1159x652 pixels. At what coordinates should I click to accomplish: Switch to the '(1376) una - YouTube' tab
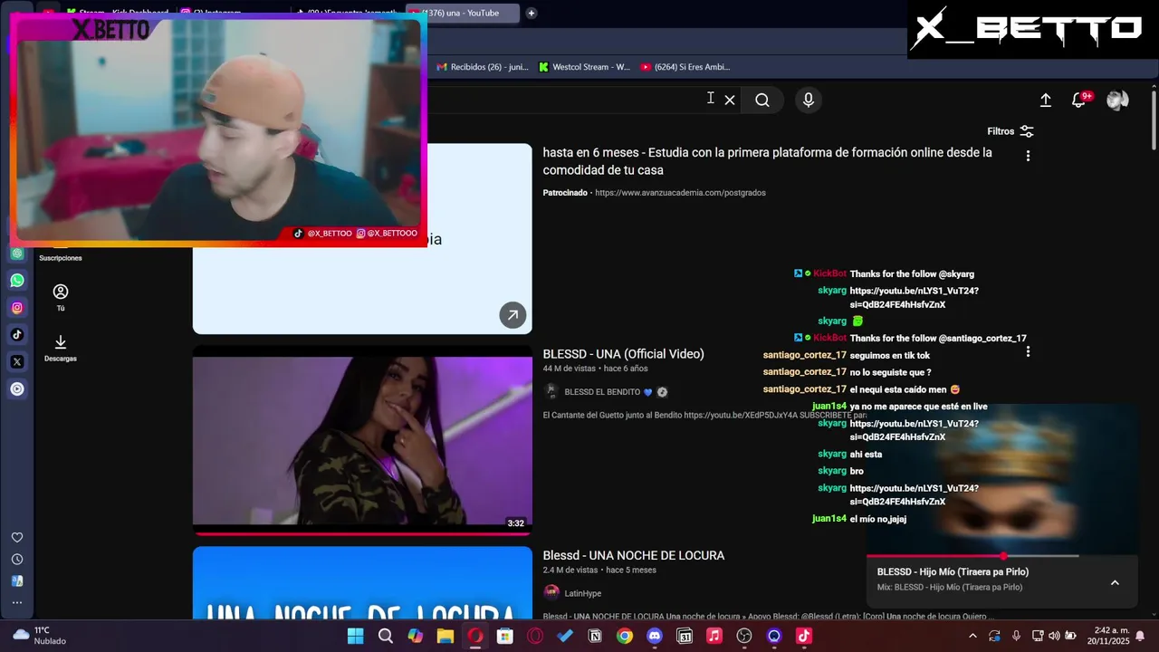(462, 13)
